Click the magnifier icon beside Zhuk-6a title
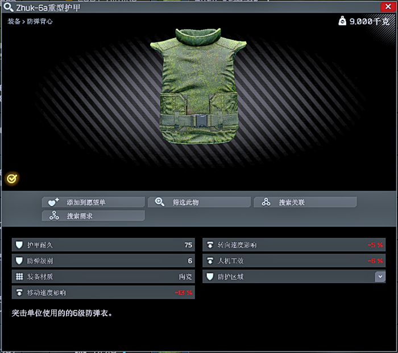 [x=9, y=7]
